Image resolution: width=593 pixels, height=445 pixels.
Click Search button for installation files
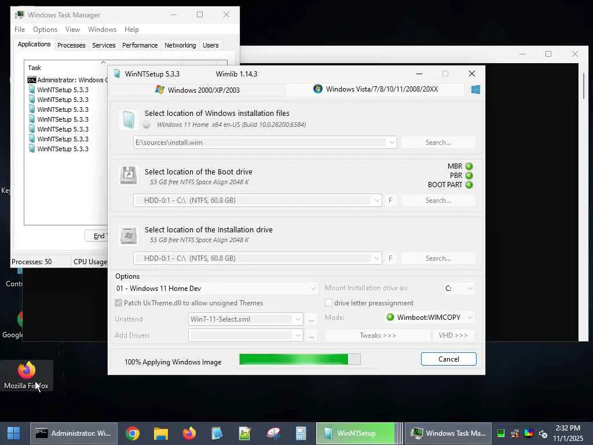click(438, 143)
